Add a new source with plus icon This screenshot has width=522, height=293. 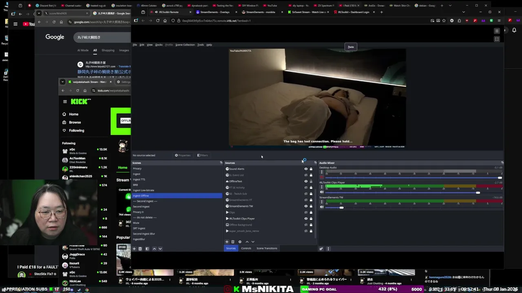[x=227, y=242]
